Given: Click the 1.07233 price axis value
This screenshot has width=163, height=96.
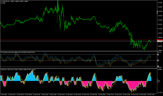Looking at the screenshot, I should click(x=160, y=24).
